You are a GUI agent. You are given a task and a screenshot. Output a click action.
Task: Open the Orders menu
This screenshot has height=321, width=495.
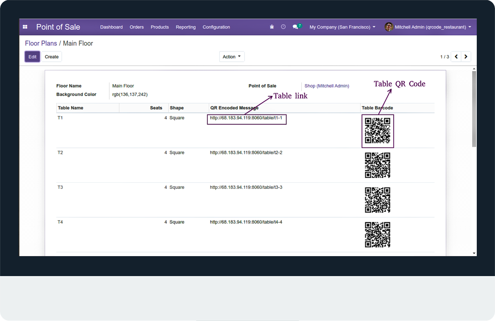[x=137, y=27]
